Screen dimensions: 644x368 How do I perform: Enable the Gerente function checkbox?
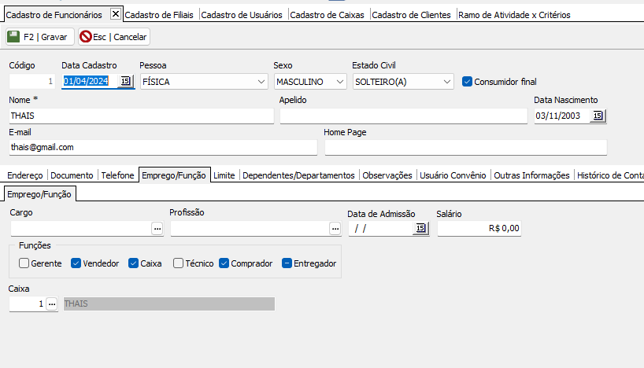pos(24,263)
